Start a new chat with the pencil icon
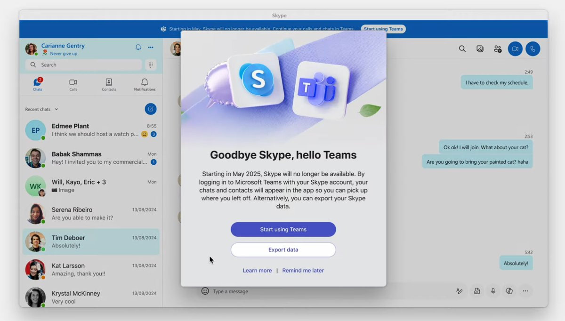The width and height of the screenshot is (565, 321). pos(151,109)
